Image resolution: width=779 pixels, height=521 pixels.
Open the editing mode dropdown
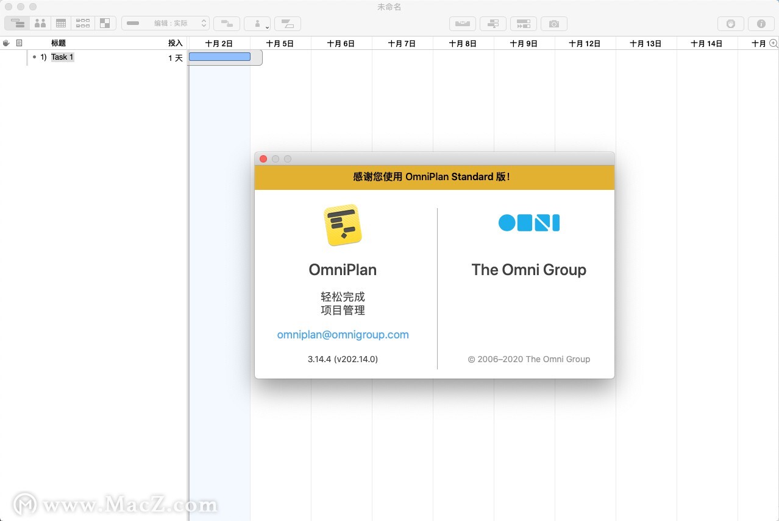(x=166, y=23)
